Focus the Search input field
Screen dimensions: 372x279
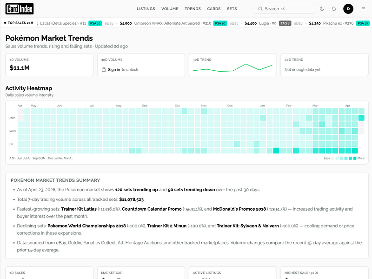pos(284,9)
